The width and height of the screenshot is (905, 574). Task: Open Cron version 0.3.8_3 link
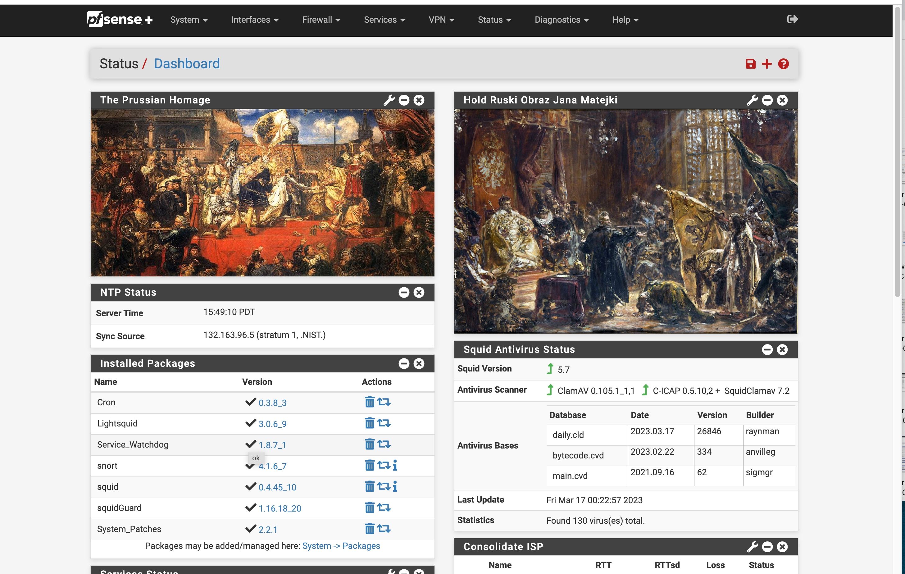point(272,403)
